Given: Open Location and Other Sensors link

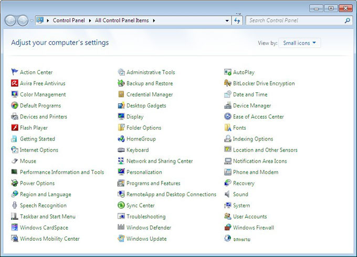Looking at the screenshot, I should 265,150.
